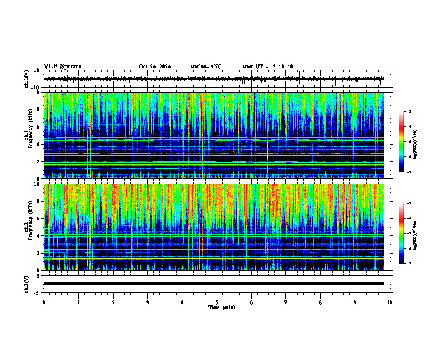This screenshot has height=339, width=439.
Task: Click the ch.2 "Frequency (kHz)" axis label
Action: (x=31, y=220)
